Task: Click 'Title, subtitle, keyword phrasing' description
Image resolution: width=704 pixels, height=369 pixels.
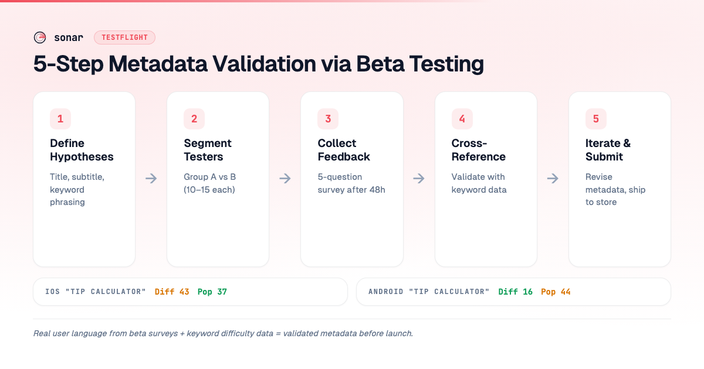Action: point(77,189)
